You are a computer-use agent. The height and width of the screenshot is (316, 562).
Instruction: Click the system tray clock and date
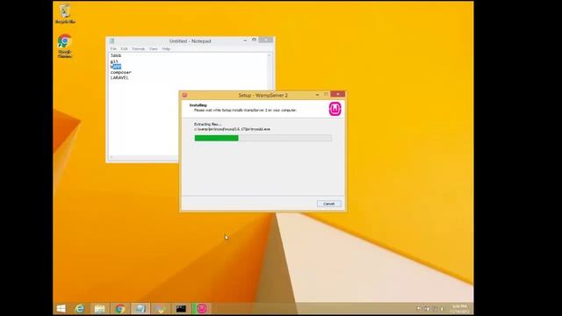tap(459, 309)
